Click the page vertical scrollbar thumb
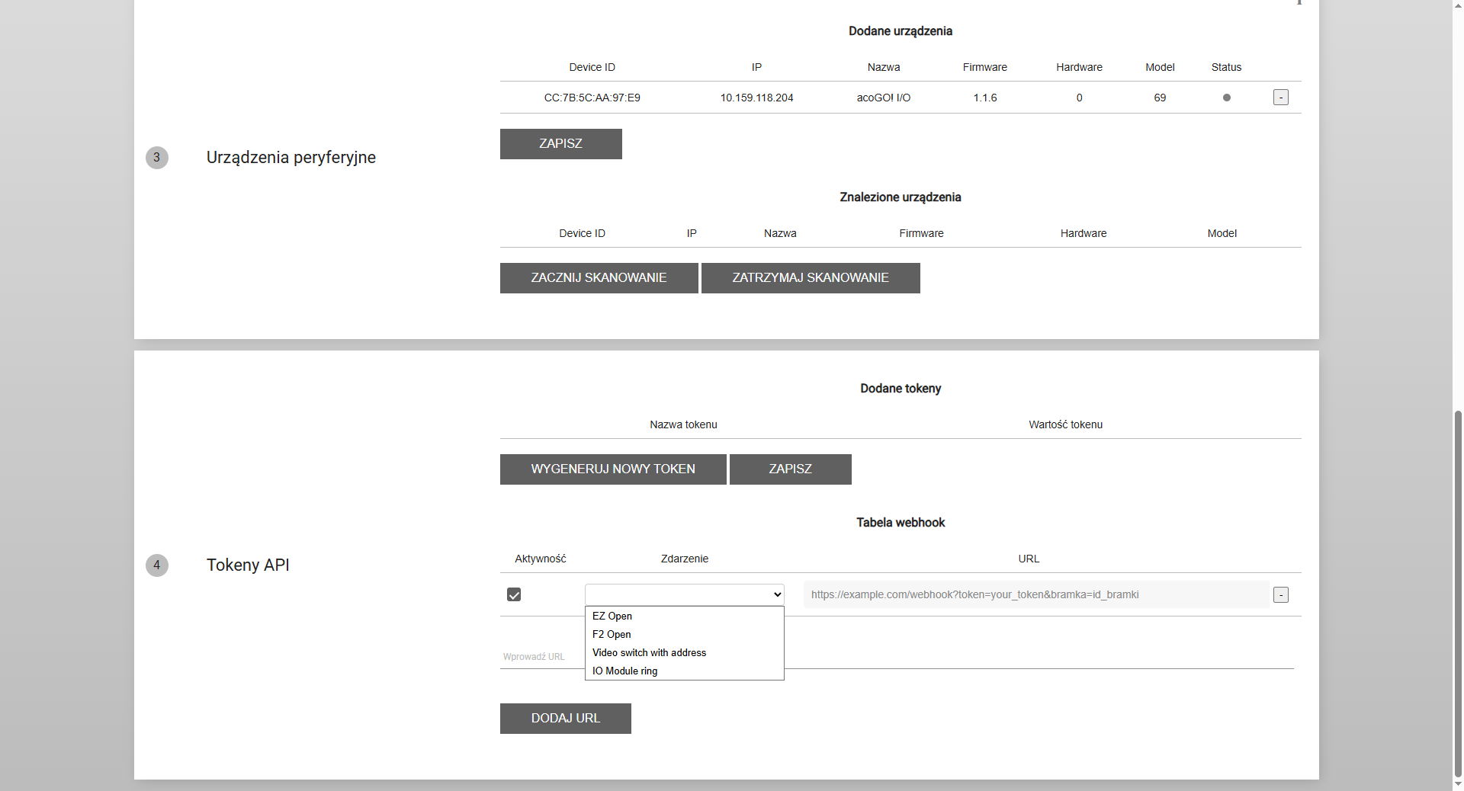This screenshot has height=791, width=1464. click(1458, 594)
